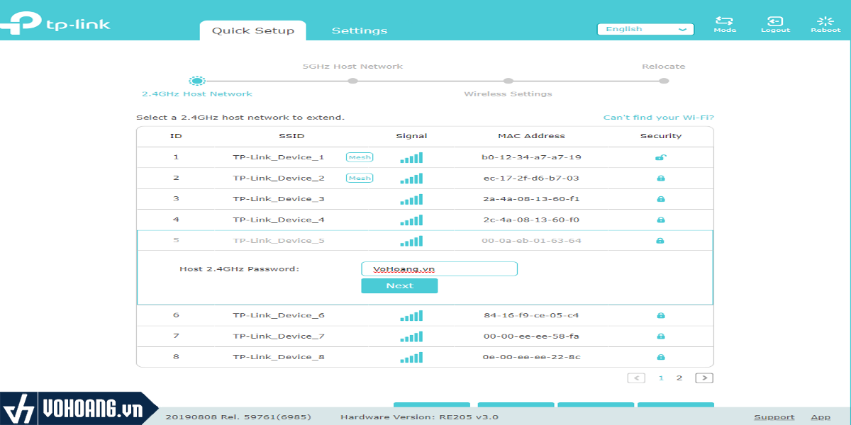Open the "Can't find your Wi-Fi?" link

coord(658,118)
